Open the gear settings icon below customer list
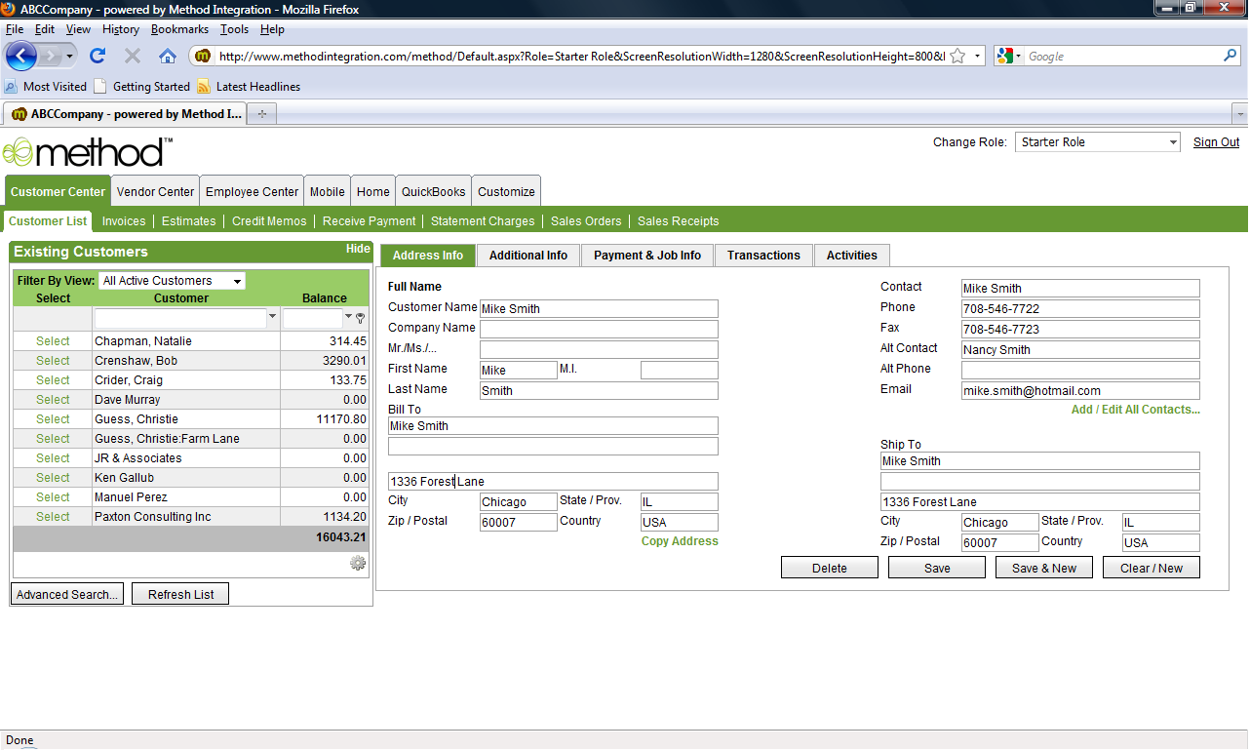The image size is (1250, 751). coord(358,563)
